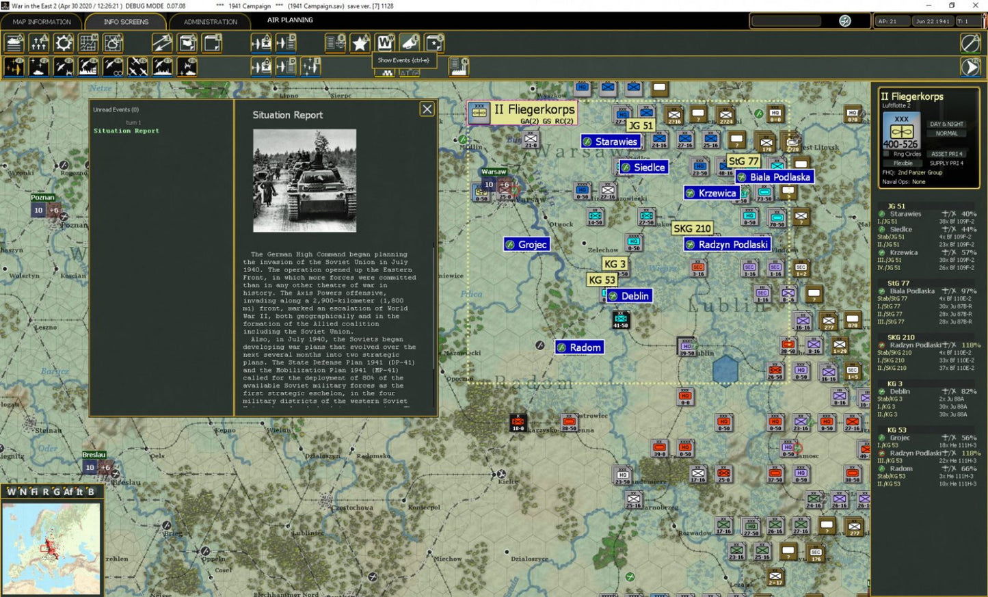The image size is (988, 597).
Task: Click the gold star toolbar icon
Action: (360, 43)
